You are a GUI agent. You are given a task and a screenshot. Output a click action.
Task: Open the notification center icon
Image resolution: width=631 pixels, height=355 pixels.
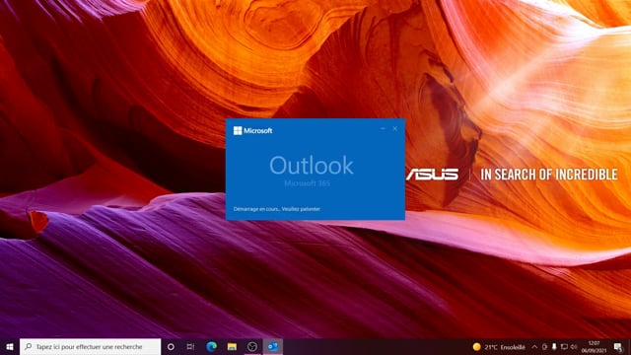[618, 347]
